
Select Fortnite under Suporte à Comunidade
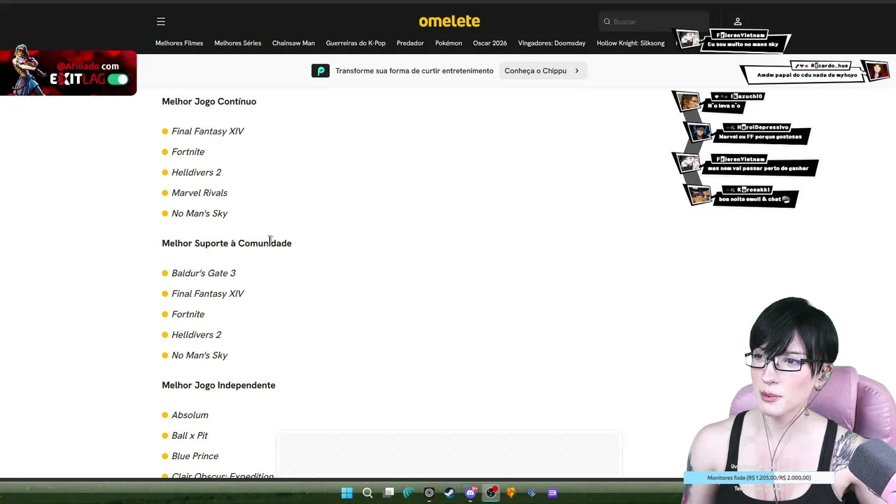click(x=188, y=314)
